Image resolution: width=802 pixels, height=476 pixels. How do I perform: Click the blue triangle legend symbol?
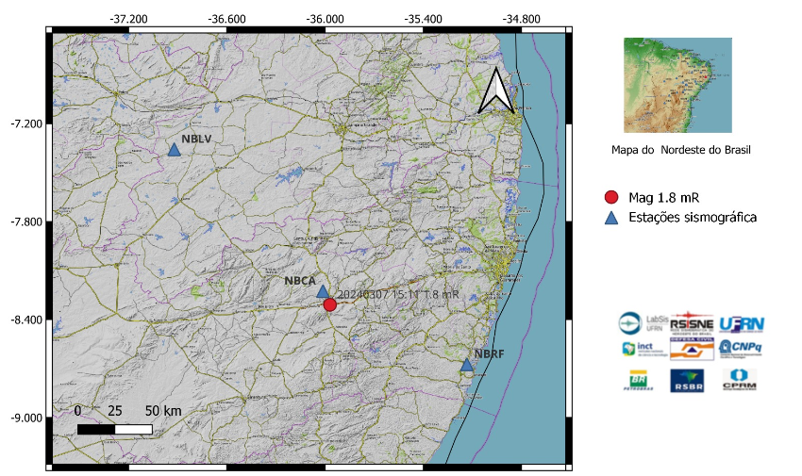click(610, 218)
